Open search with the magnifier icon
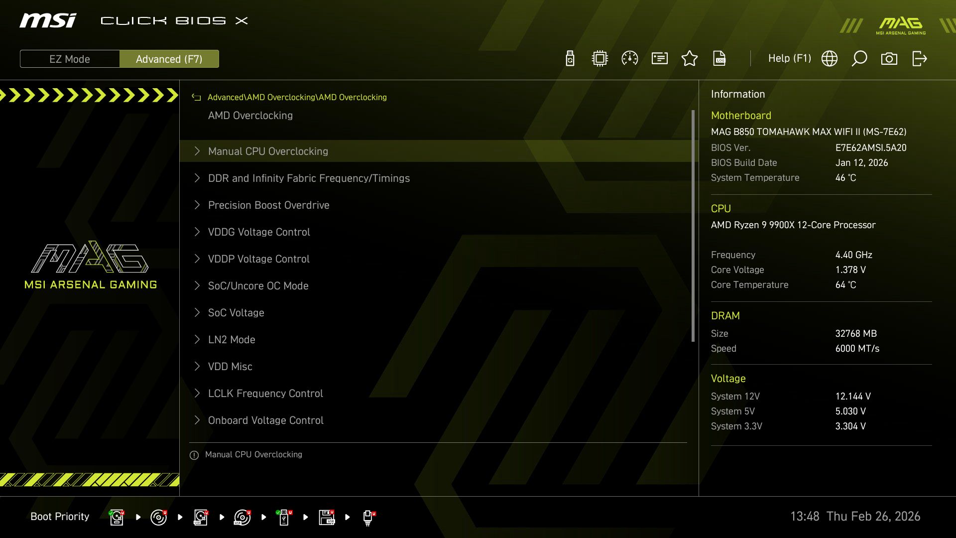 tap(859, 58)
